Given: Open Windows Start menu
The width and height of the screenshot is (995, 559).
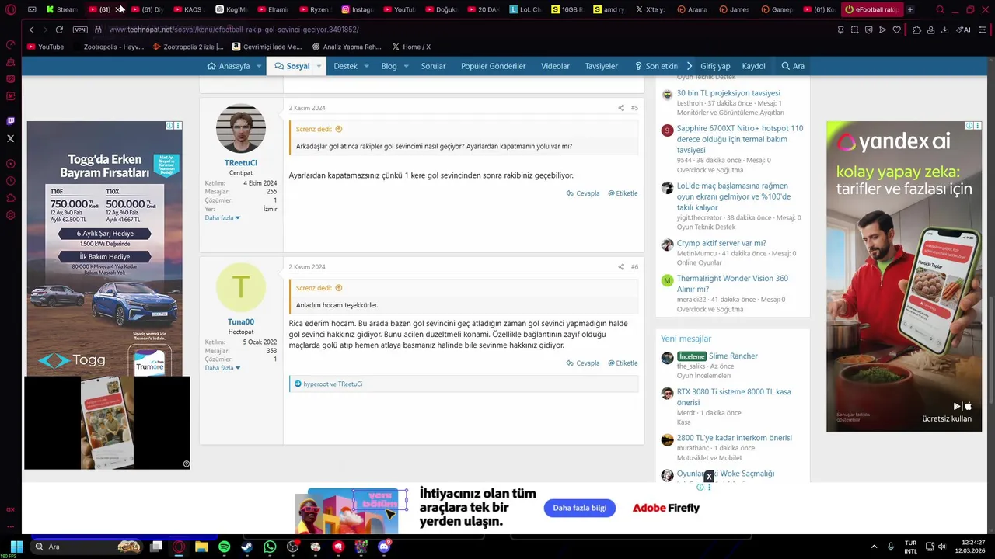Looking at the screenshot, I should coord(16,547).
